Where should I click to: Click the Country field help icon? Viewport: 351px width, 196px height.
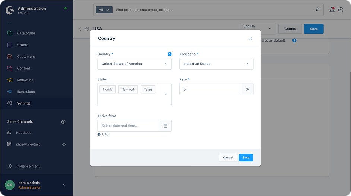point(170,54)
